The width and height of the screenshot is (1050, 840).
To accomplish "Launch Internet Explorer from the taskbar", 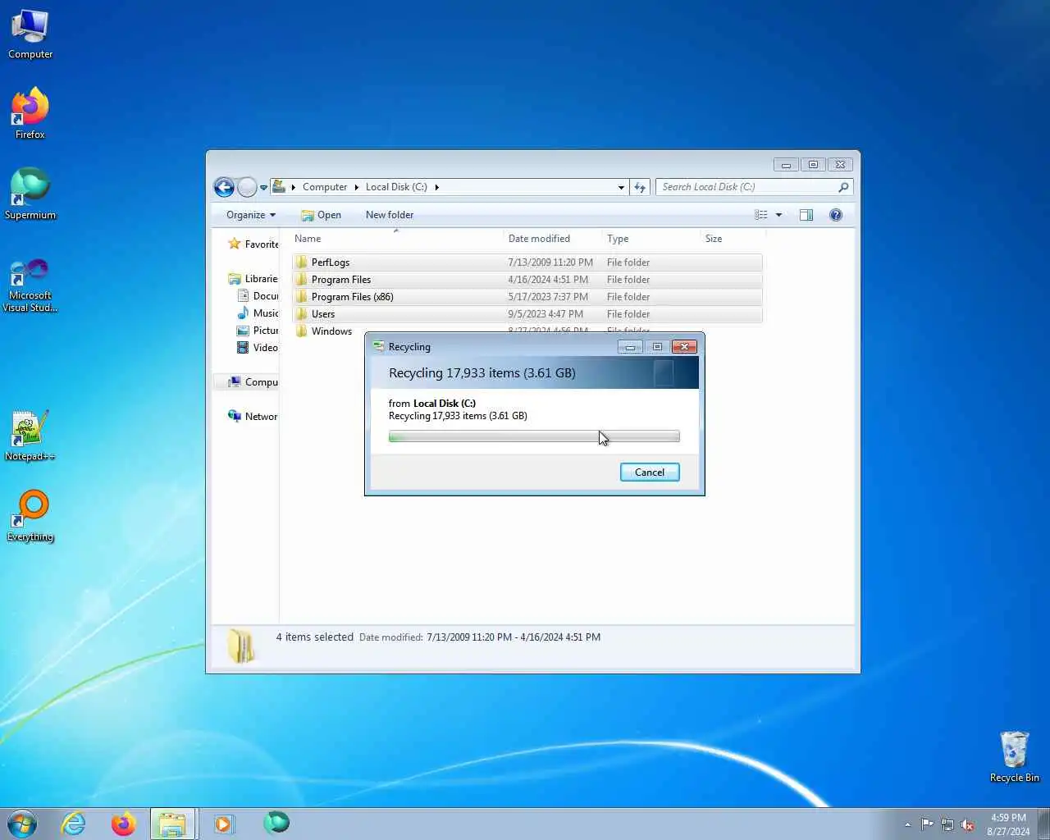I will point(74,824).
